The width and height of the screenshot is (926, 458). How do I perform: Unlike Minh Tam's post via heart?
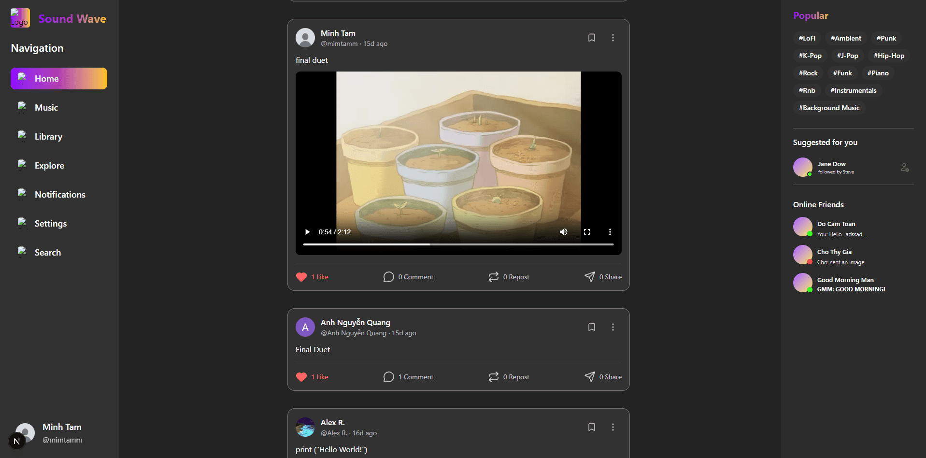pyautogui.click(x=301, y=277)
